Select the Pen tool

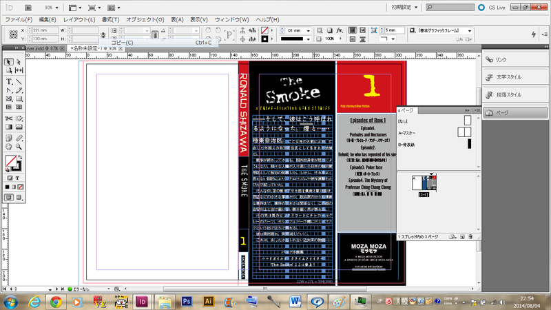pyautogui.click(x=9, y=90)
